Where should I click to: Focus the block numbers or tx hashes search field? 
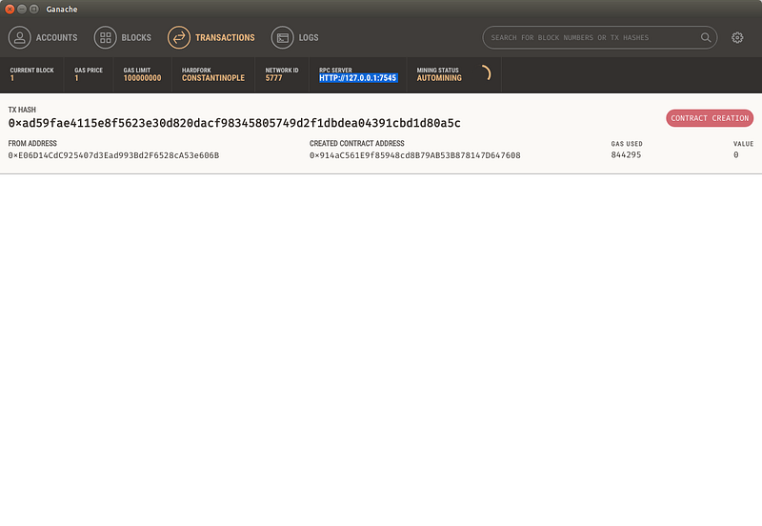[591, 37]
